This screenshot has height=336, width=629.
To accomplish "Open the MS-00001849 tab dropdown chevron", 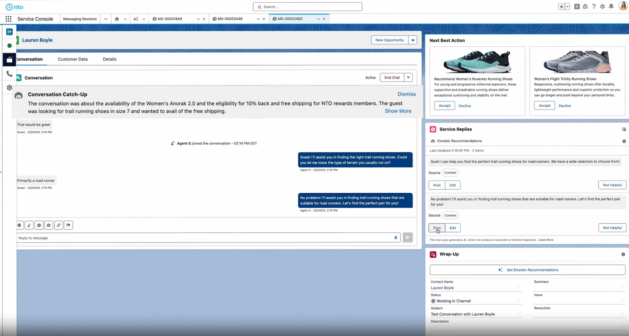I will click(x=198, y=19).
